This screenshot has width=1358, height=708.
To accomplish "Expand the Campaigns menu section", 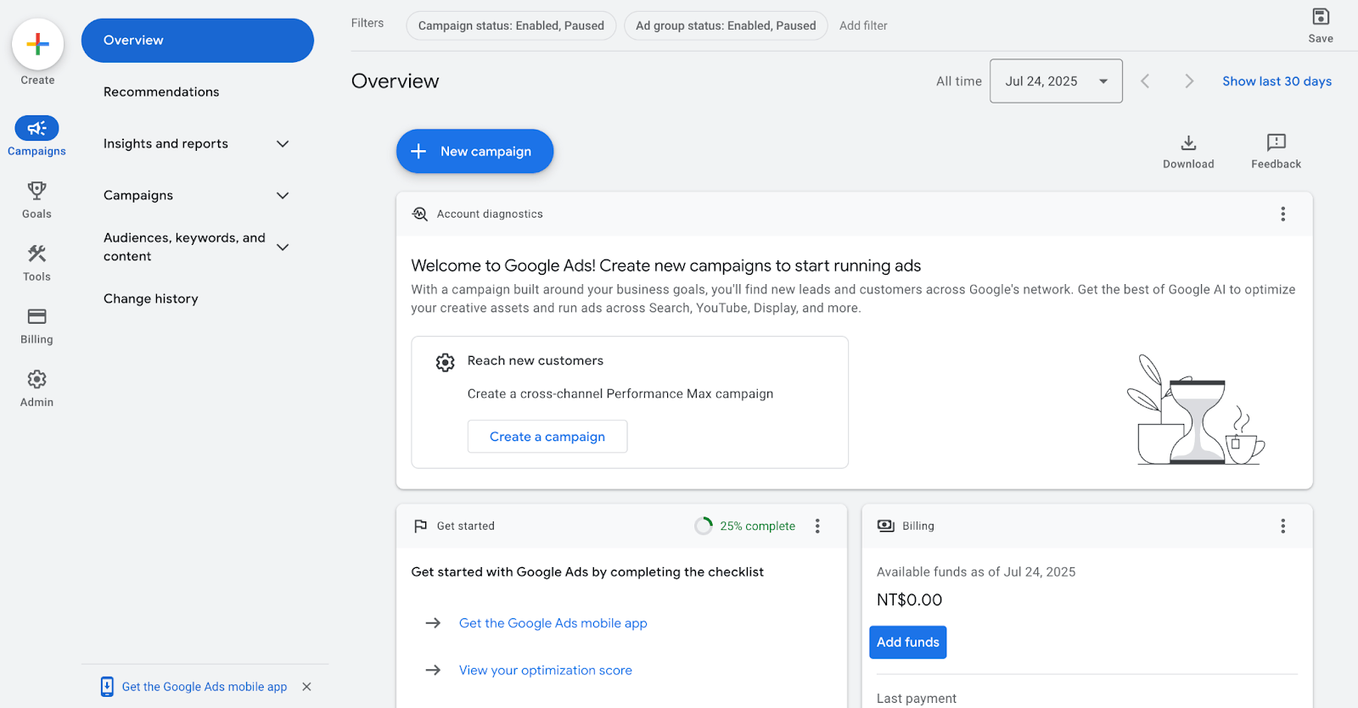I will (283, 195).
